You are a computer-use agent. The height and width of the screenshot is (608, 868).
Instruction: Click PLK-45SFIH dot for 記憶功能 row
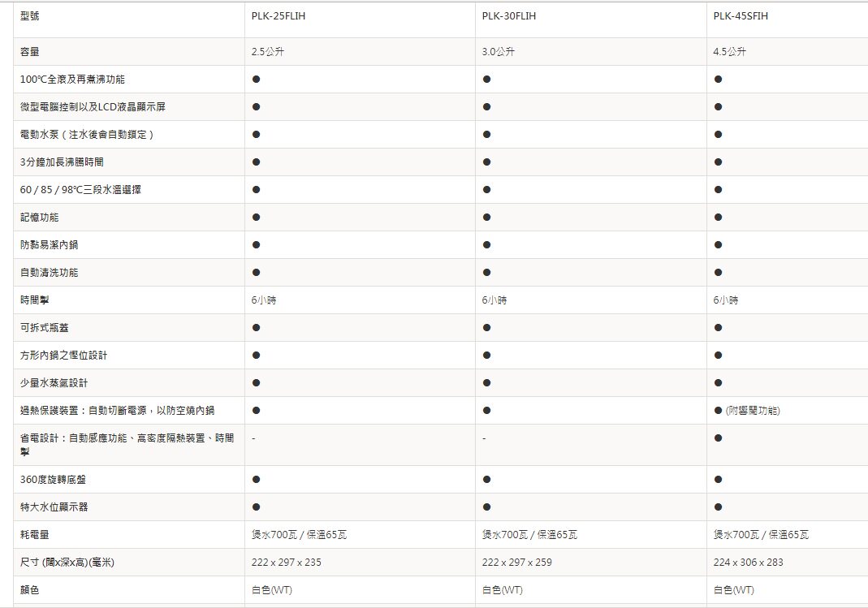tap(718, 218)
